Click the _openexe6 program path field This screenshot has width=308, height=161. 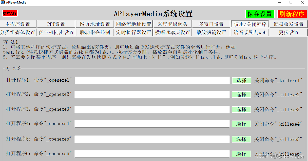152,154
